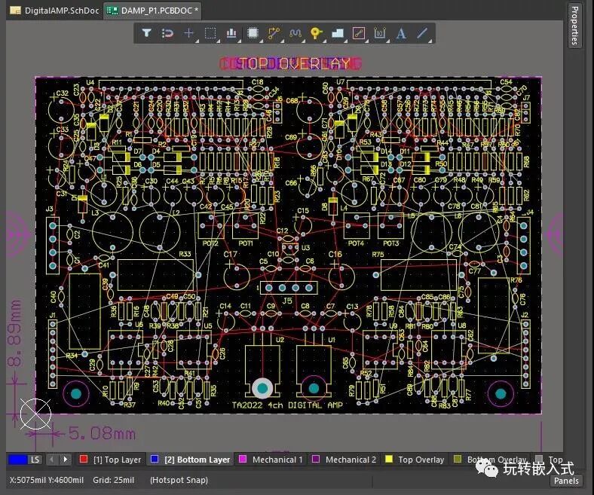Click the board origin marker circle
The image size is (594, 495).
click(x=35, y=414)
